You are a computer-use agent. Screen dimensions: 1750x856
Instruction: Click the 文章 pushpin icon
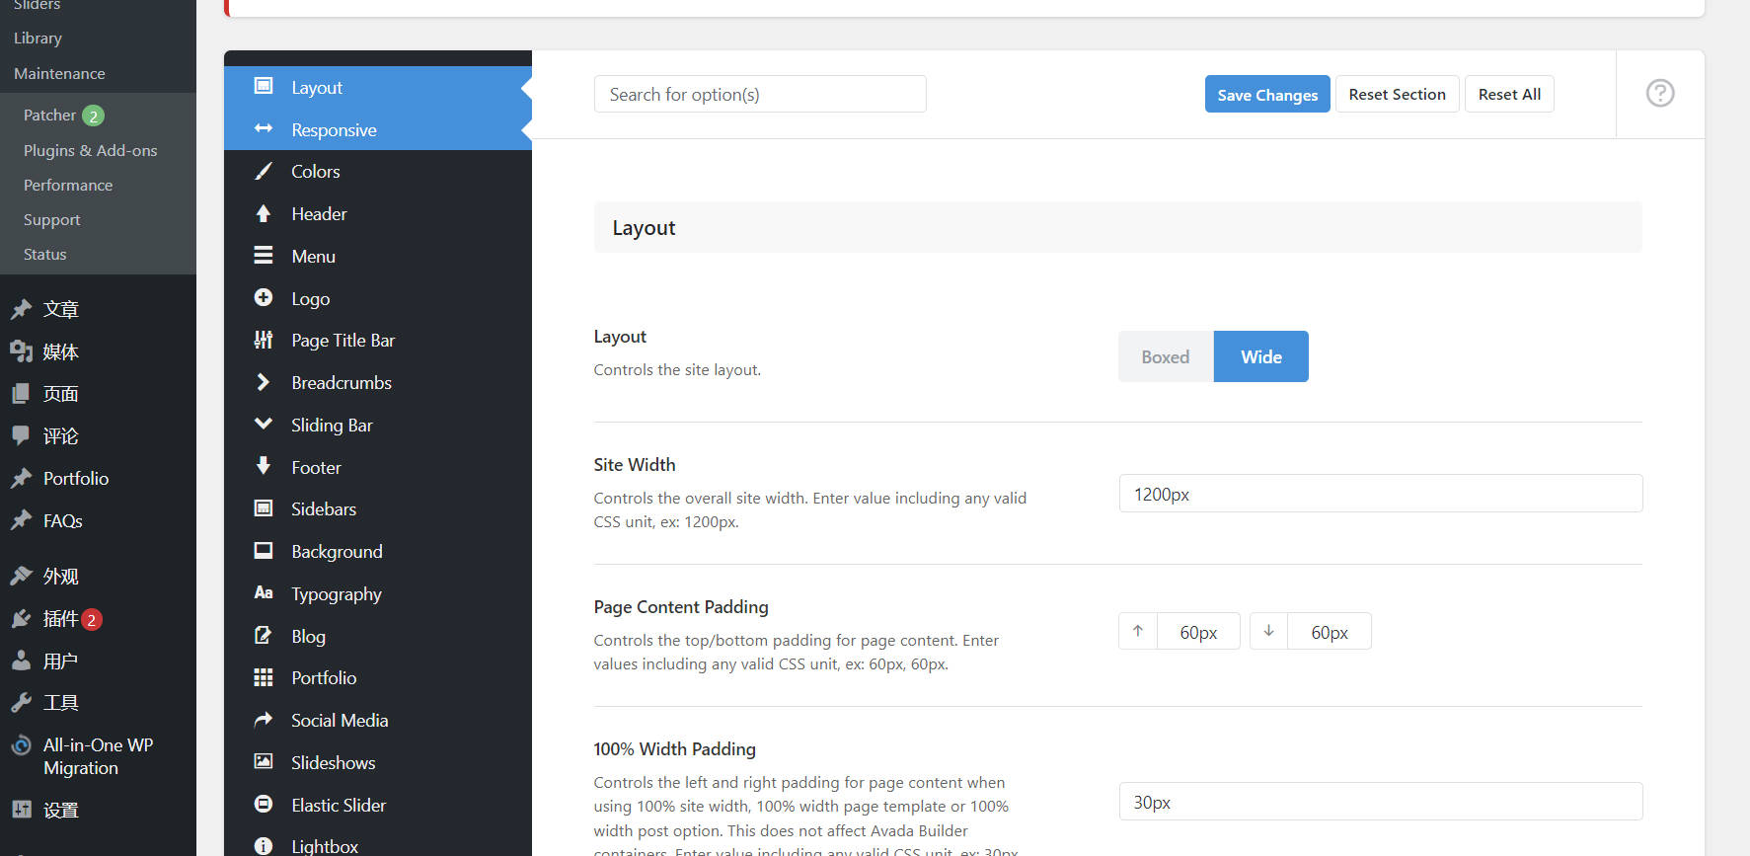click(21, 309)
